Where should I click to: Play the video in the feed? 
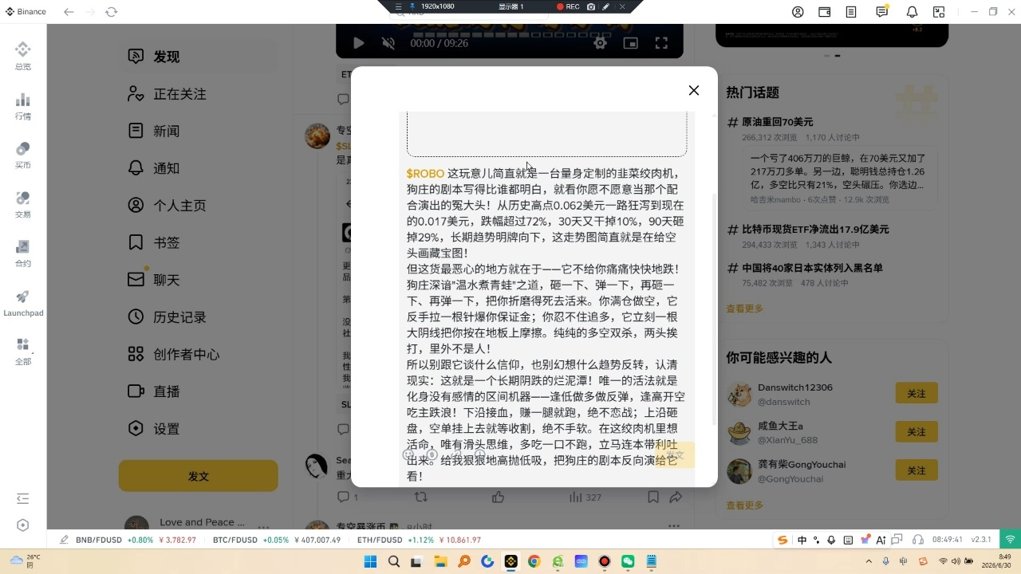[358, 43]
